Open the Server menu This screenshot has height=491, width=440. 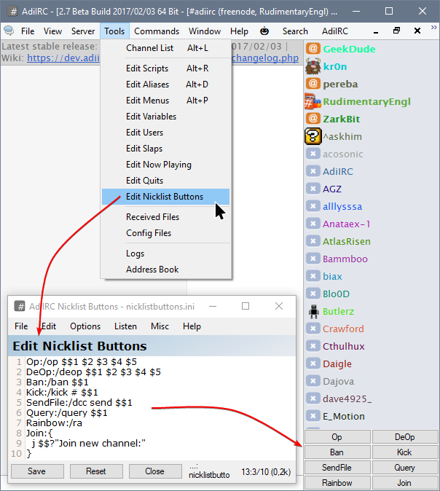click(83, 31)
